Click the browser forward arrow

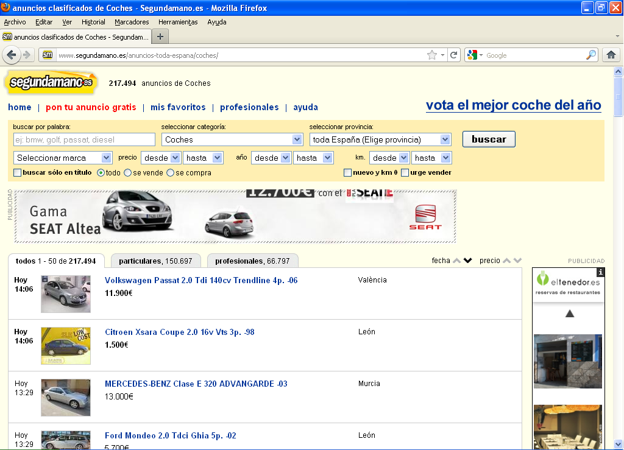(x=27, y=55)
